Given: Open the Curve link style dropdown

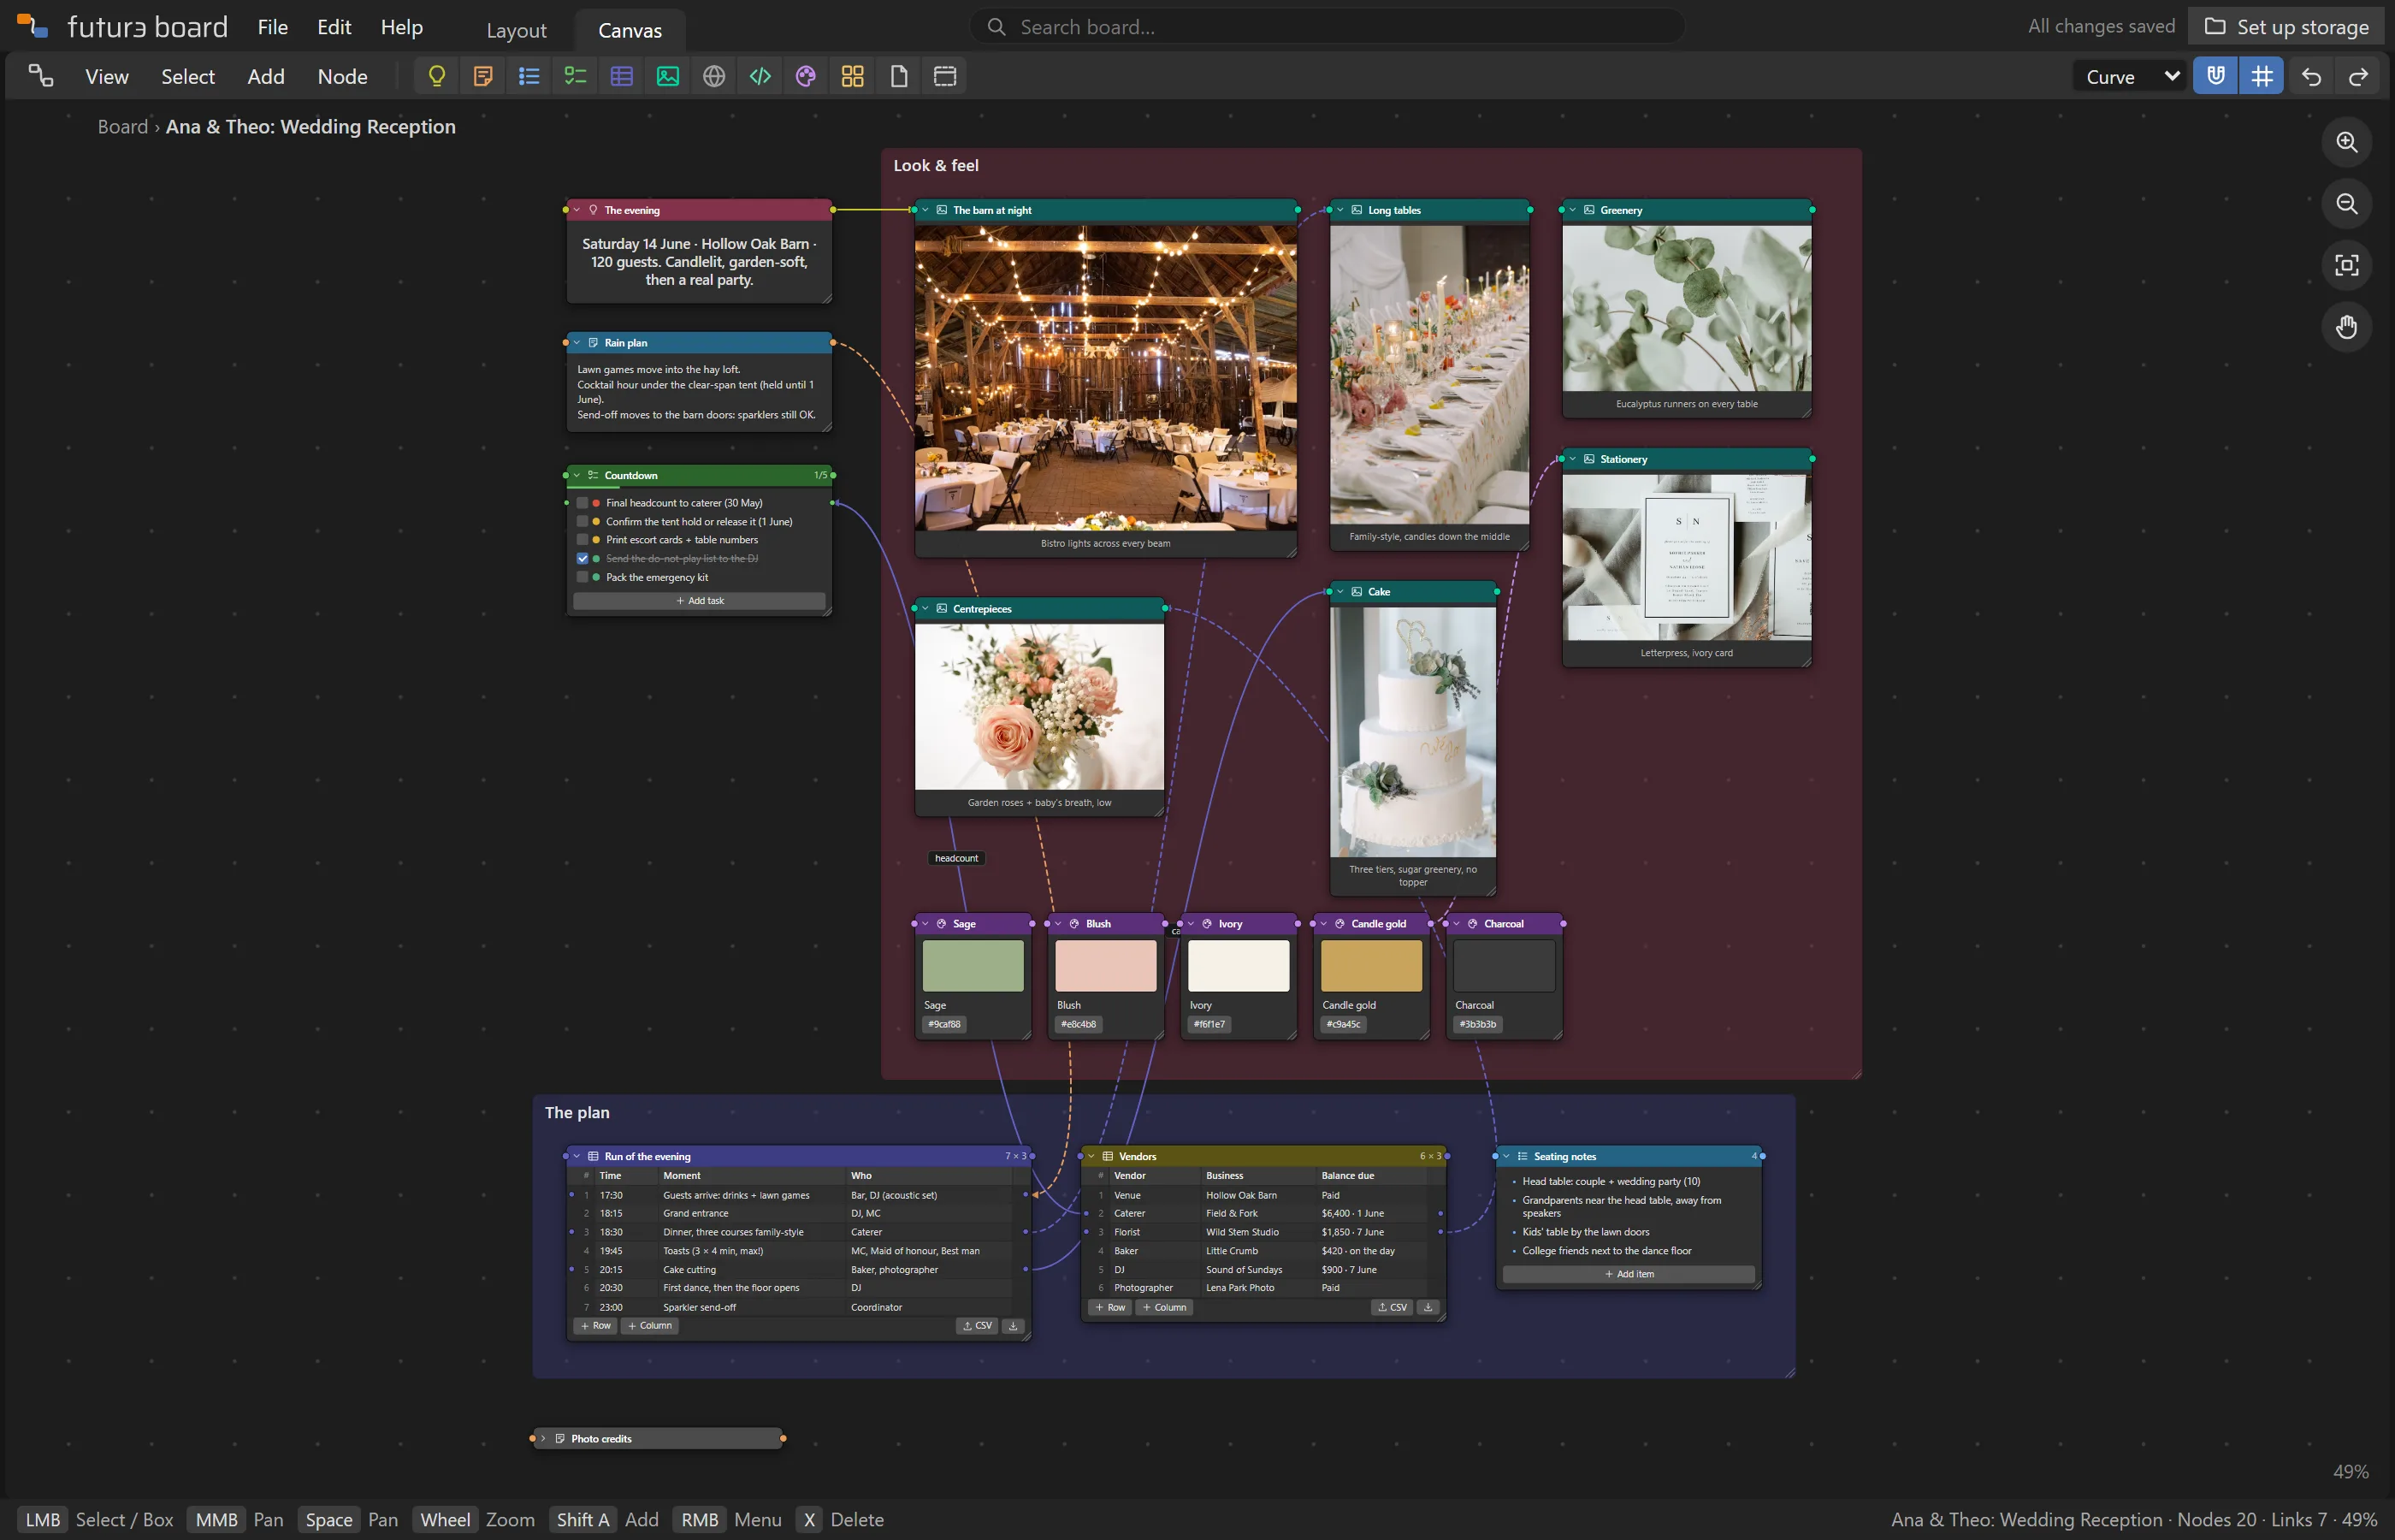Looking at the screenshot, I should point(2131,77).
